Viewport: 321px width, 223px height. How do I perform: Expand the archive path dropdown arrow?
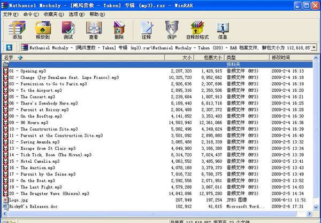[x=314, y=47]
